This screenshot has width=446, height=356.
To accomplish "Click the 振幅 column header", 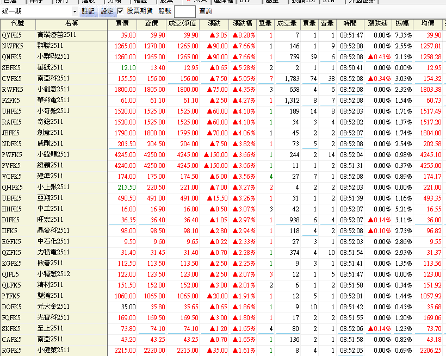I will click(x=402, y=24).
